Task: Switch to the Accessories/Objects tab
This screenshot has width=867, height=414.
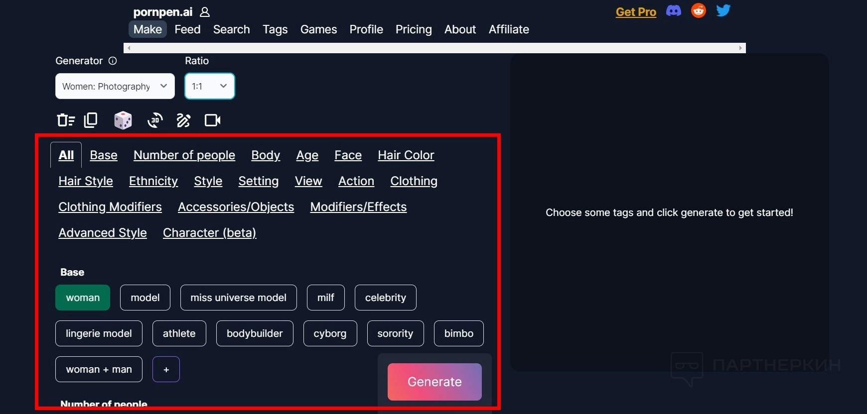Action: click(x=236, y=207)
